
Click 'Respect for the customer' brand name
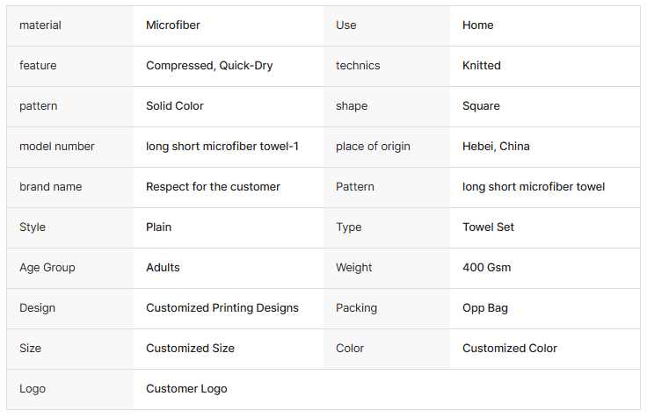coord(213,187)
